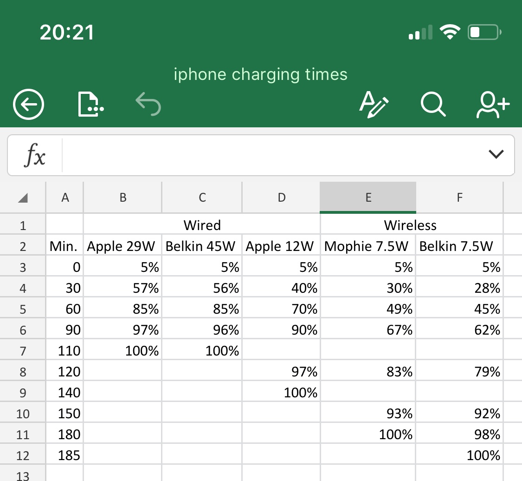Undo the last action
This screenshot has width=522, height=481.
(148, 104)
